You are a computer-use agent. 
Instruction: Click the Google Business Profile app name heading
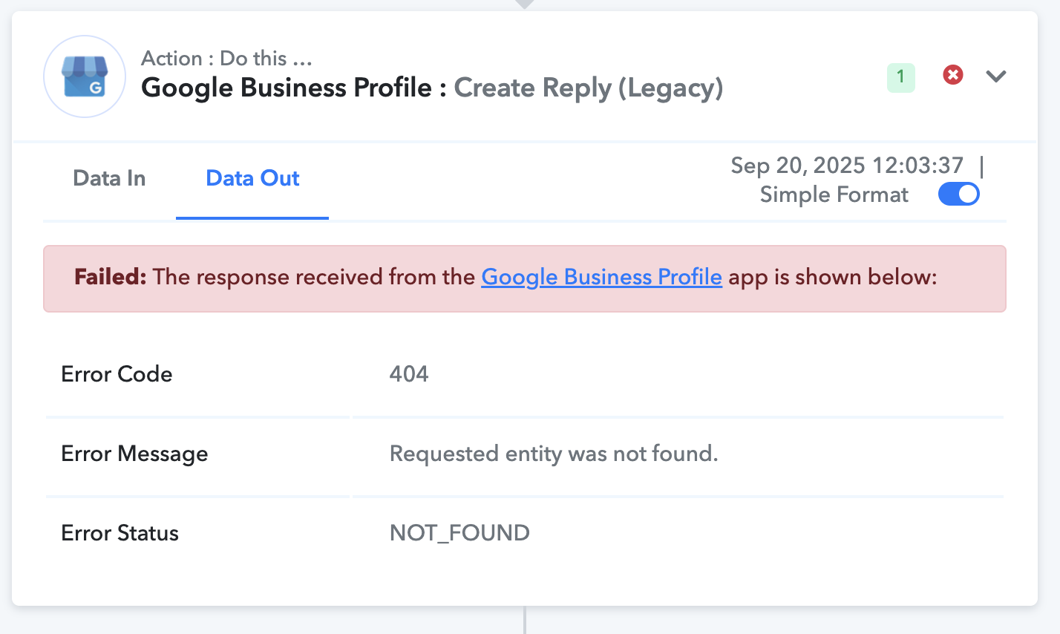287,88
